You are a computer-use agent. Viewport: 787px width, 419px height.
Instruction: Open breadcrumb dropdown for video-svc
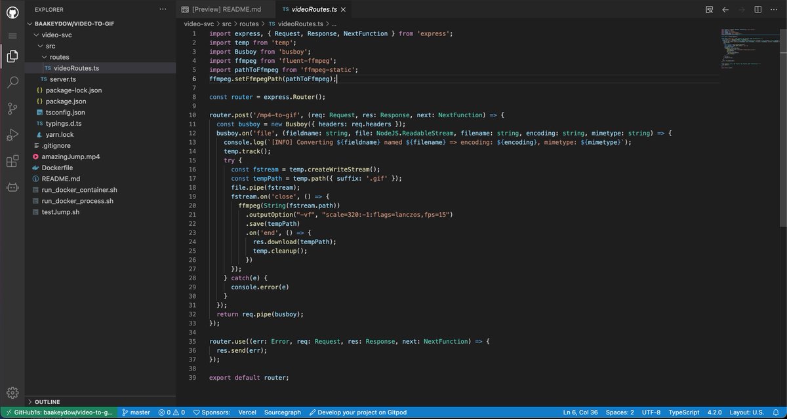pyautogui.click(x=199, y=24)
